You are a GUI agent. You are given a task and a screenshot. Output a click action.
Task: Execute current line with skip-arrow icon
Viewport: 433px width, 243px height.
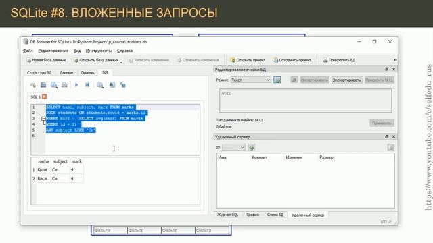pos(87,85)
